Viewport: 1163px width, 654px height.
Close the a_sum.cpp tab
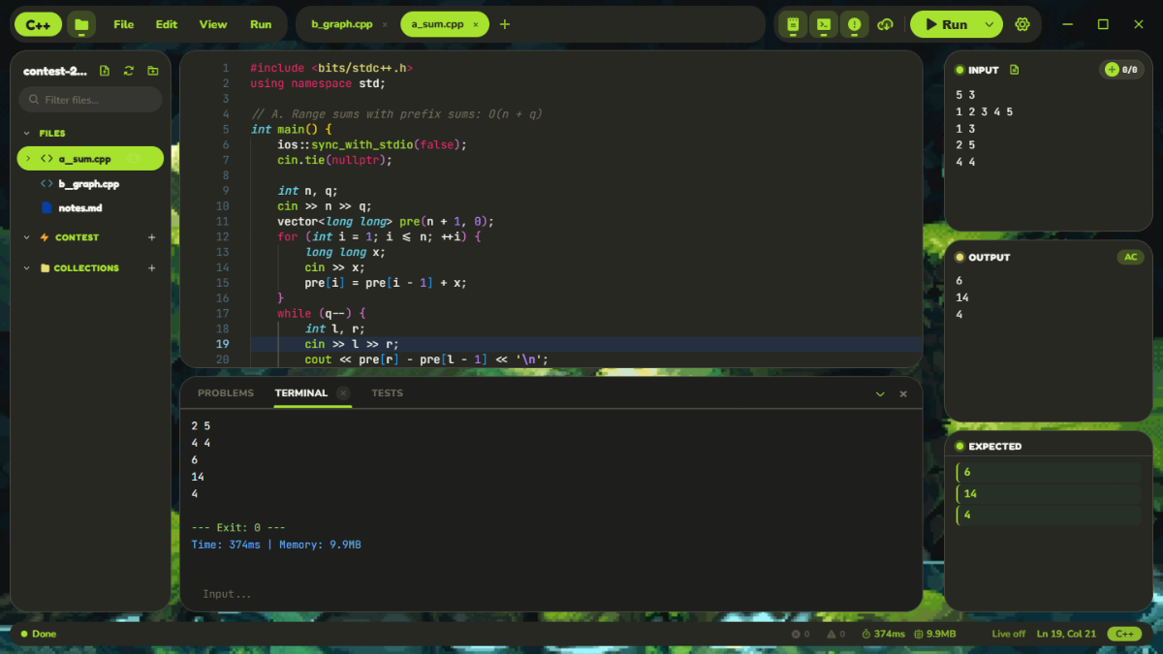[476, 25]
